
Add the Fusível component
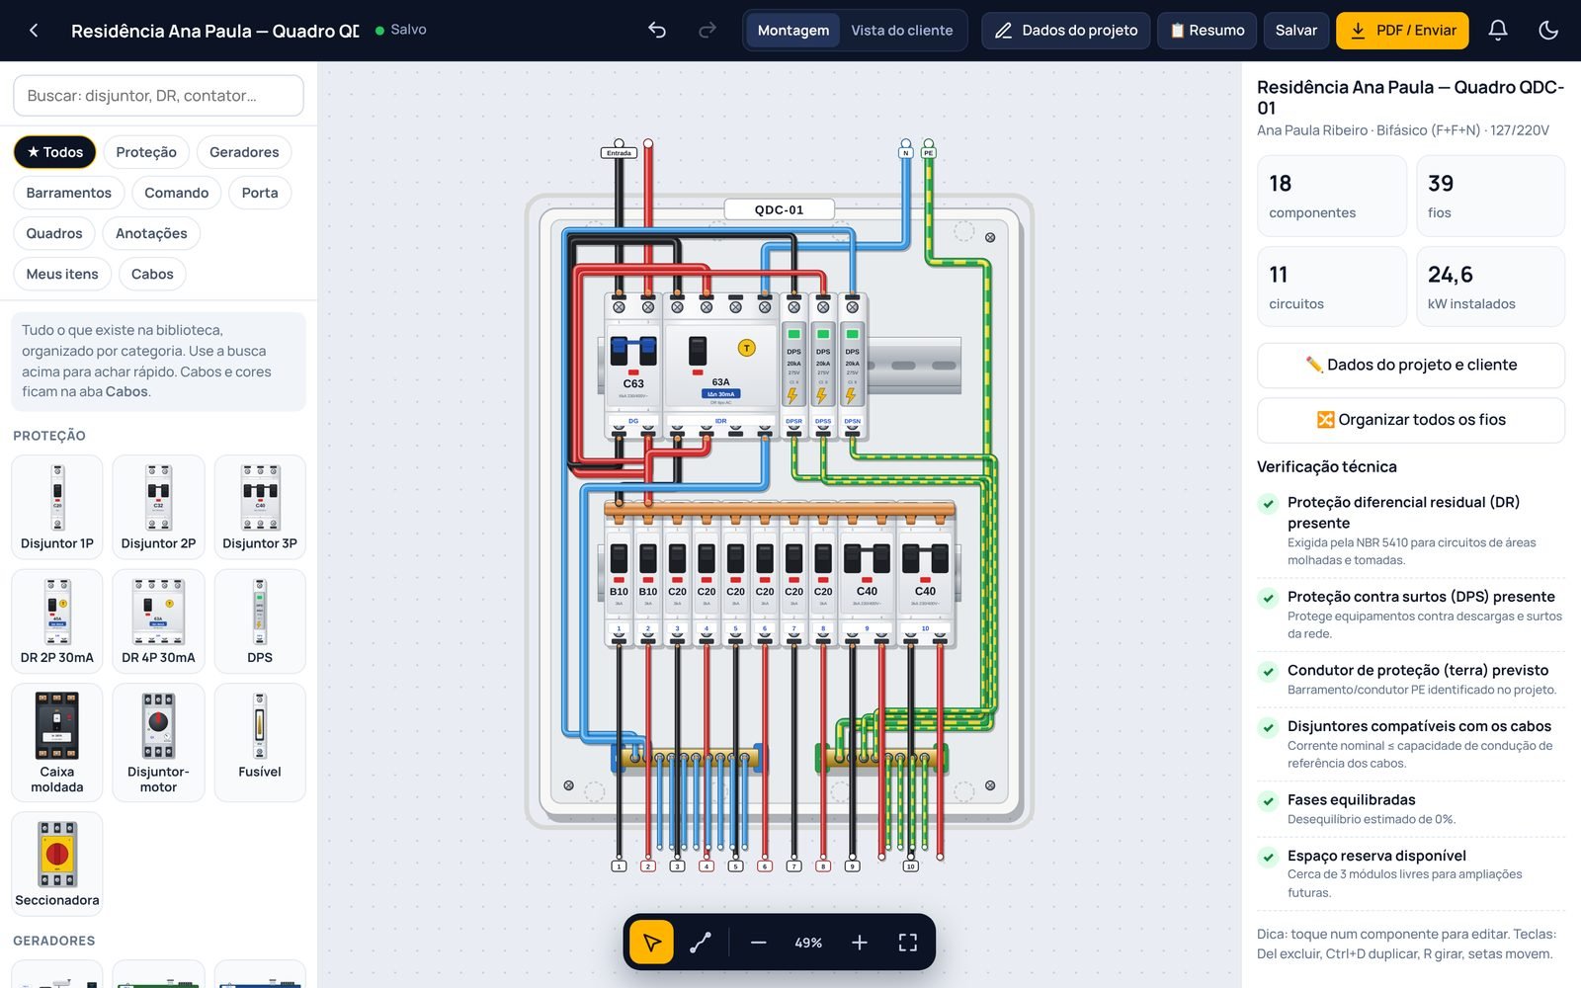pos(260,742)
